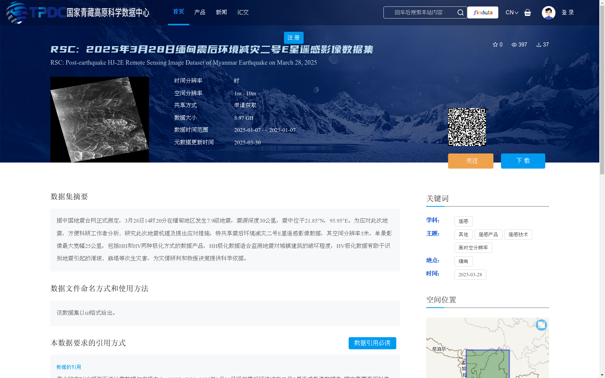Open the TPDC logo home link
Screen dimensions: 605x378
point(78,12)
